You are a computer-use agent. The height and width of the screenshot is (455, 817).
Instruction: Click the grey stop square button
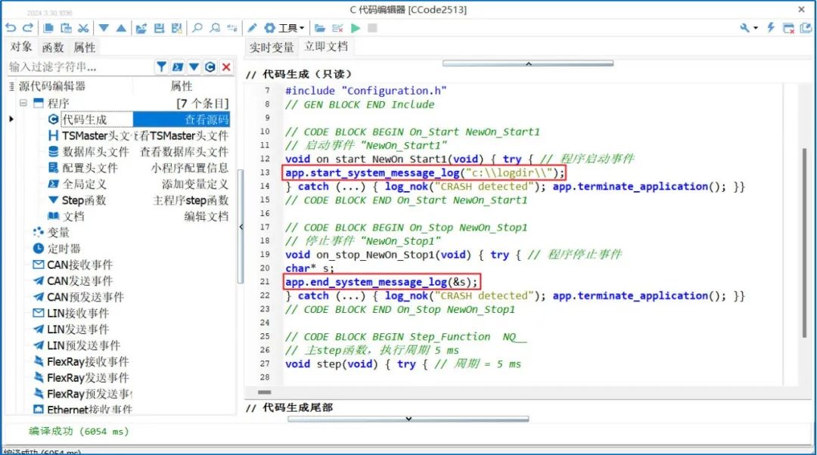[x=372, y=28]
